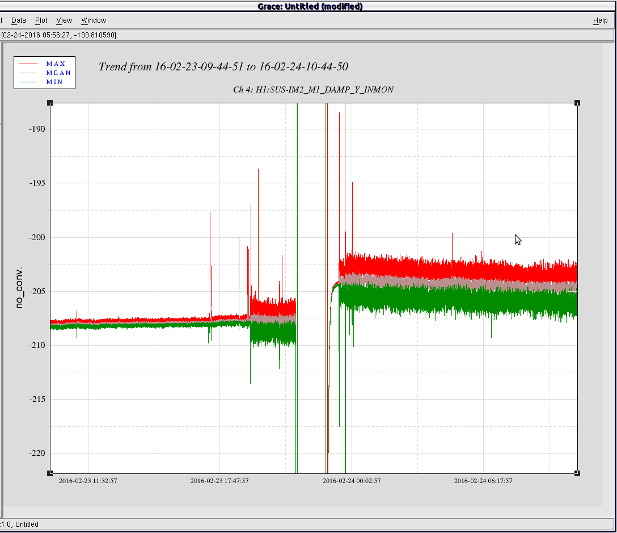Click the x-axis label "2016-02-23 17:47:57"

click(x=219, y=481)
